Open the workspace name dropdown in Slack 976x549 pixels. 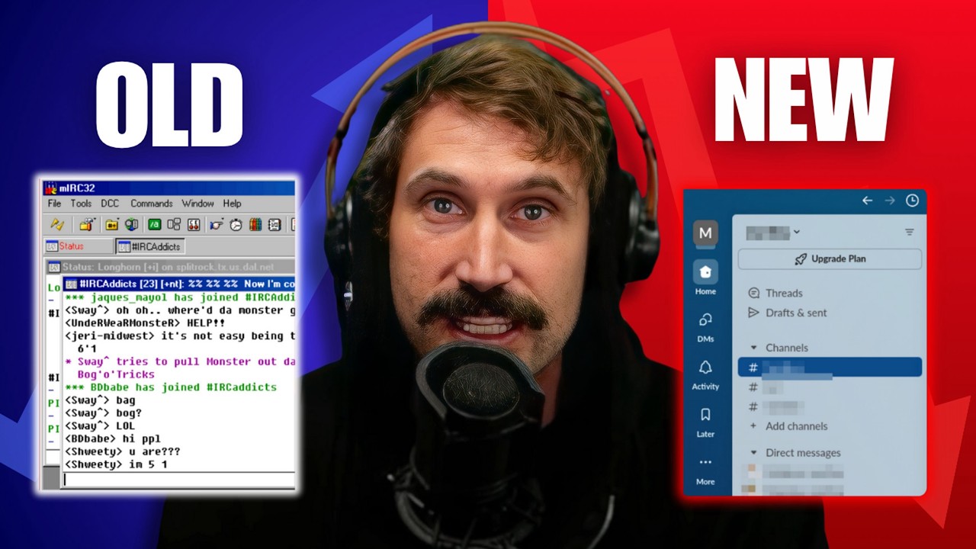point(772,232)
